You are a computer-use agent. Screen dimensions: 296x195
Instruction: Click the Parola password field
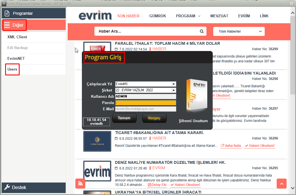146,103
